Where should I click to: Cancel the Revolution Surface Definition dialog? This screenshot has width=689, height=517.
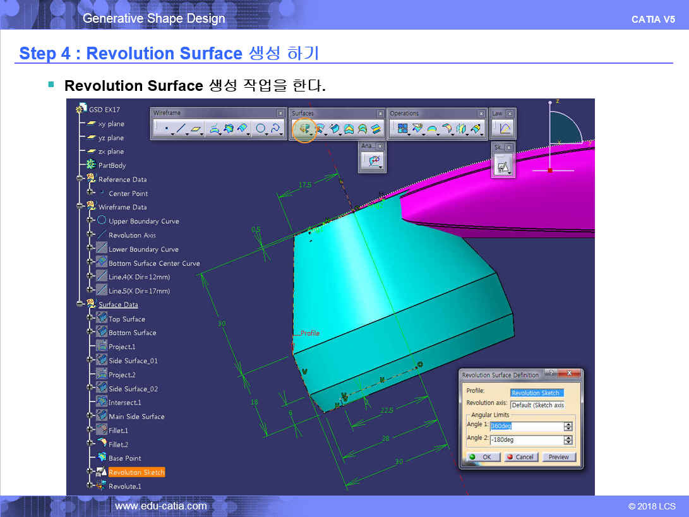520,457
